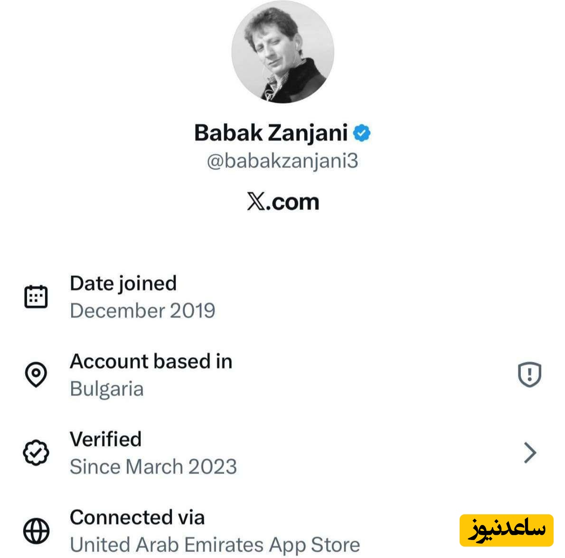565x558 pixels.
Task: Click the text December 2019
Action: (142, 312)
